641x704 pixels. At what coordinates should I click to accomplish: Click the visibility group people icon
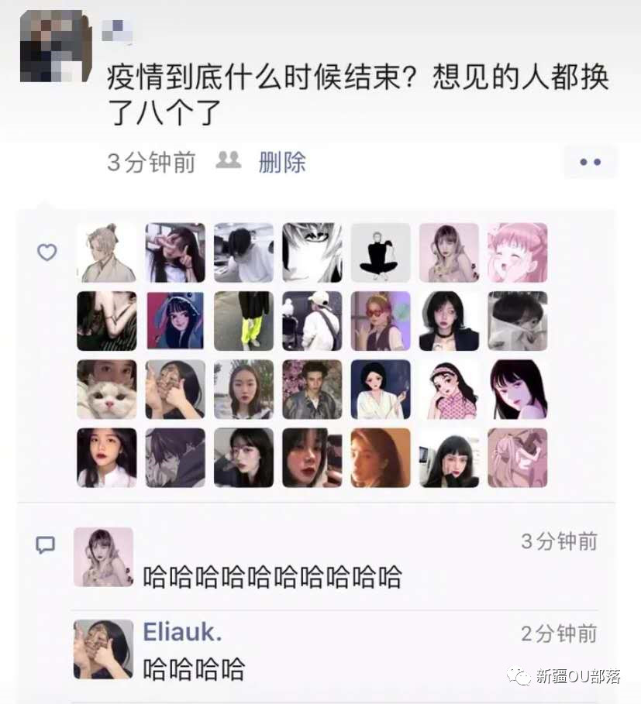229,160
